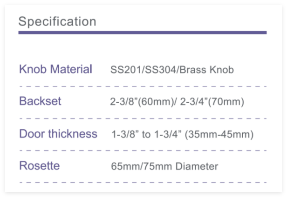
Task: Click the purple bar under Specification
Action: (142, 33)
